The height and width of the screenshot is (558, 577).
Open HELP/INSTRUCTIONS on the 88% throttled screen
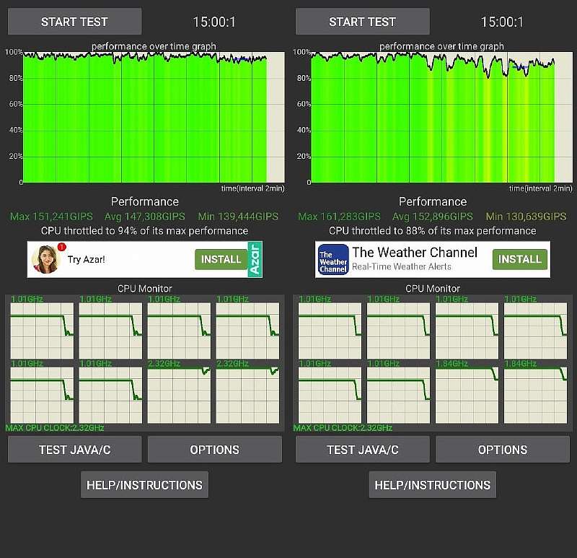(x=432, y=485)
